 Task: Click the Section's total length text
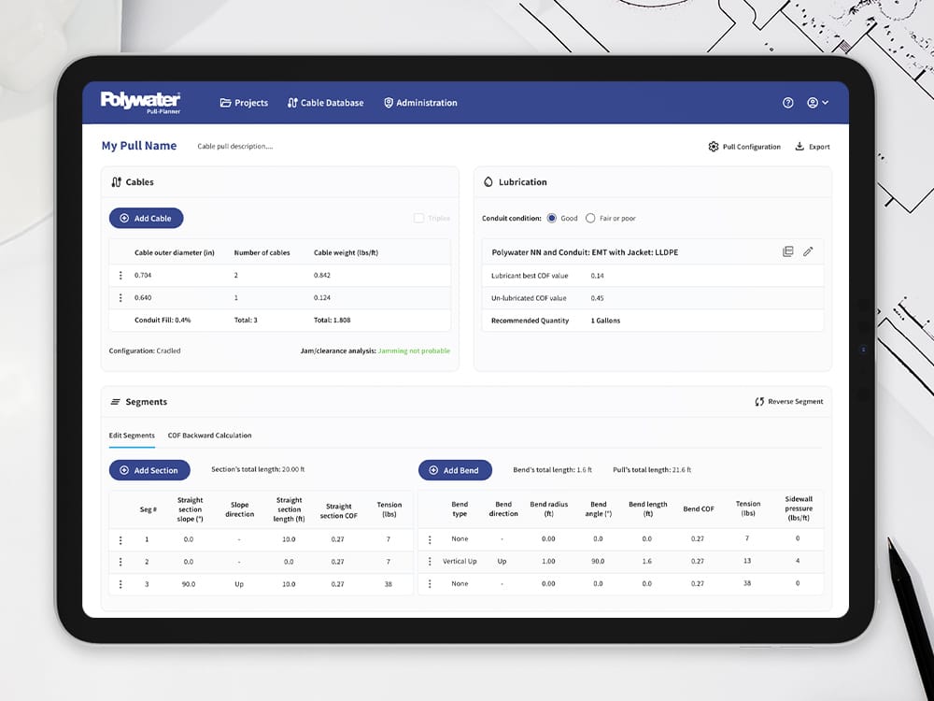coord(258,470)
